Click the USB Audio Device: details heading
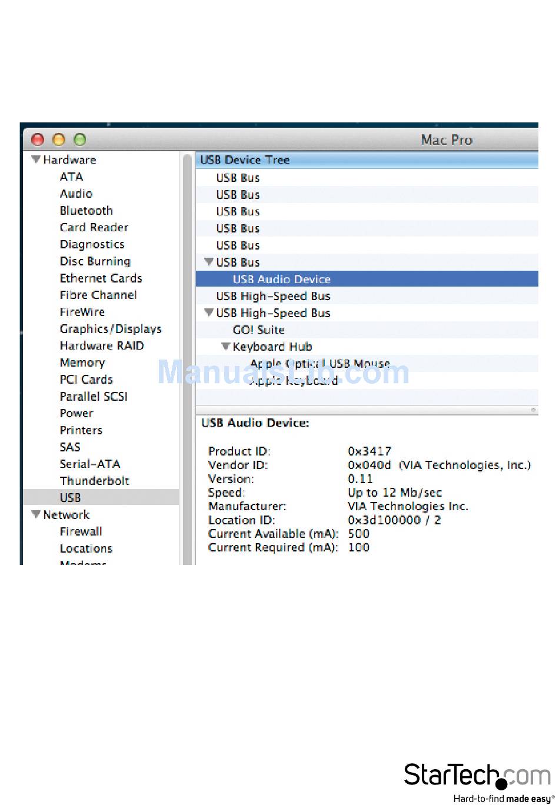Image resolution: width=559 pixels, height=808 pixels. click(255, 423)
